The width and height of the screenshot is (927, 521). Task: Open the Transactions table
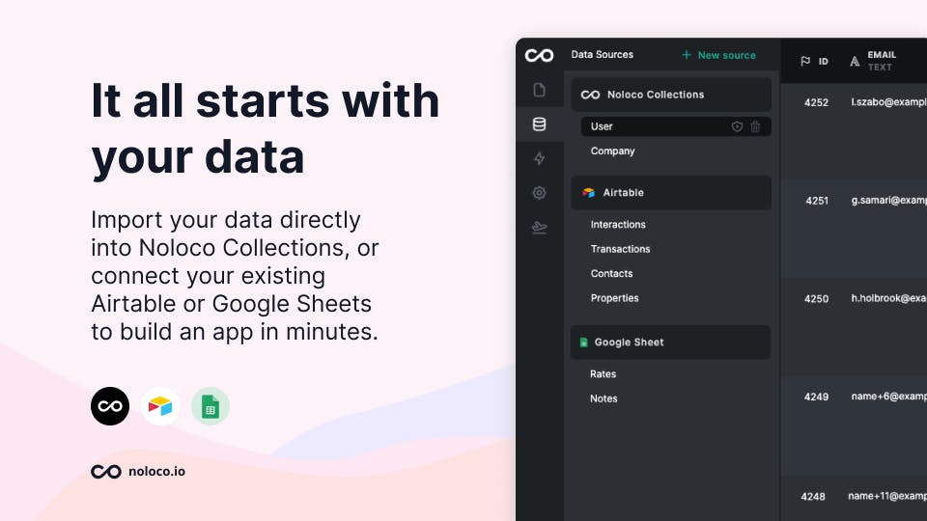coord(620,249)
